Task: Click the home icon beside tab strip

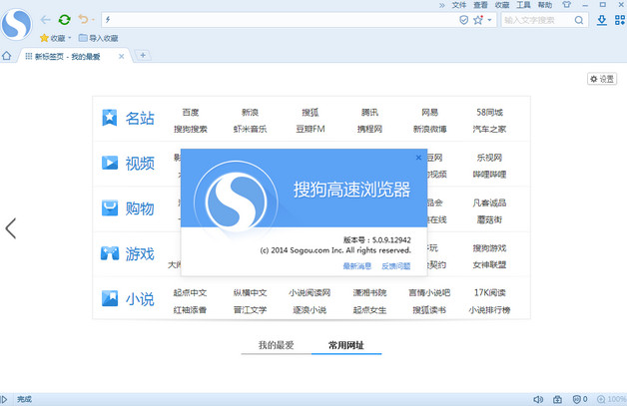Action: click(x=8, y=55)
